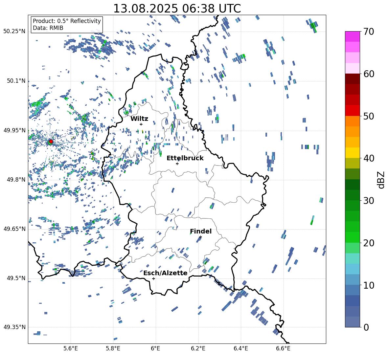This screenshot has height=355, width=389.
Task: Click the 20 tick on colorbar
Action: tap(369, 243)
